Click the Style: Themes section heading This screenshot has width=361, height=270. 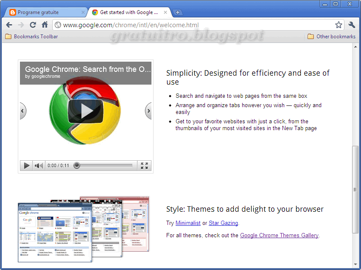(245, 209)
